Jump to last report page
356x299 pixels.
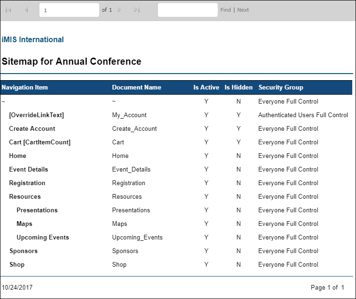(137, 10)
